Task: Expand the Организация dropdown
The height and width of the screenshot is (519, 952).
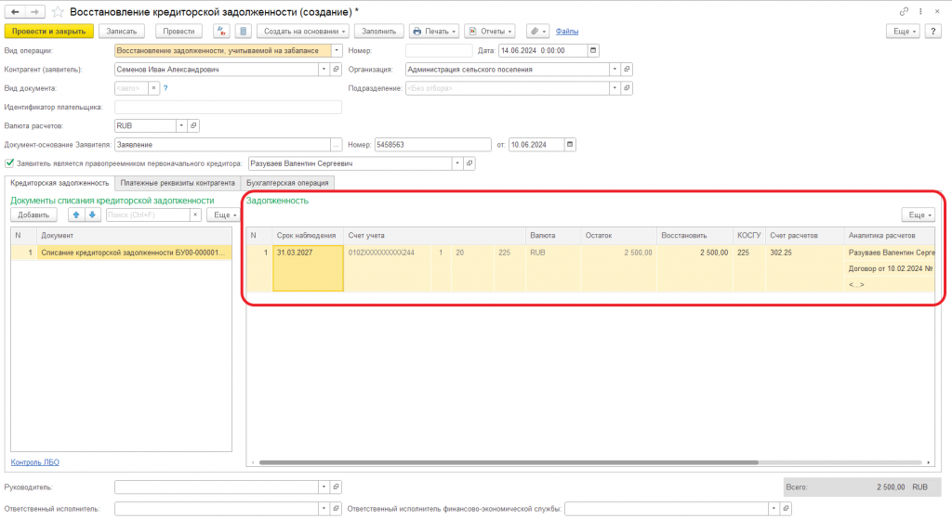Action: click(x=615, y=69)
